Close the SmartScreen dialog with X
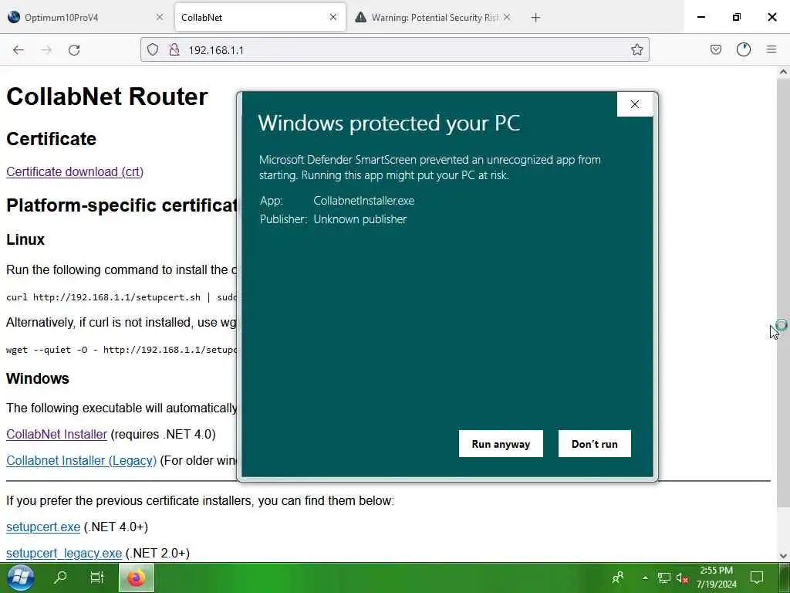Screen dimensions: 790x593 pyautogui.click(x=635, y=104)
